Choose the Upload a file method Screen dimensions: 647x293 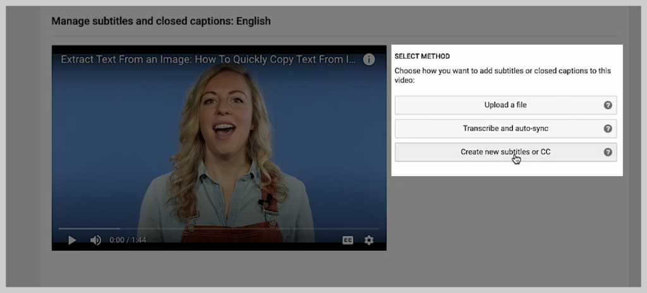505,105
